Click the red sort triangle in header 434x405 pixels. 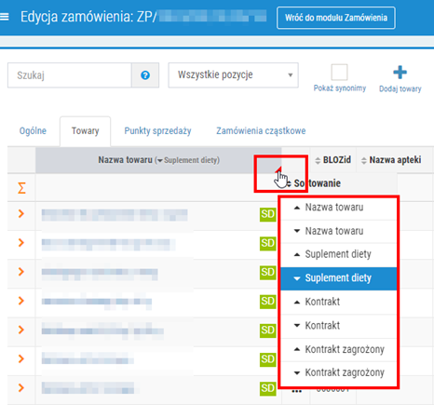tap(278, 169)
